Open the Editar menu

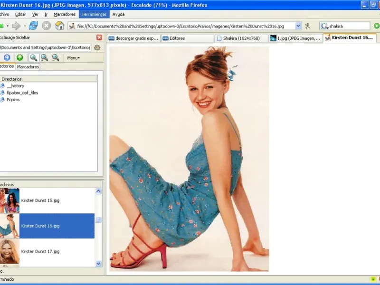click(x=20, y=14)
